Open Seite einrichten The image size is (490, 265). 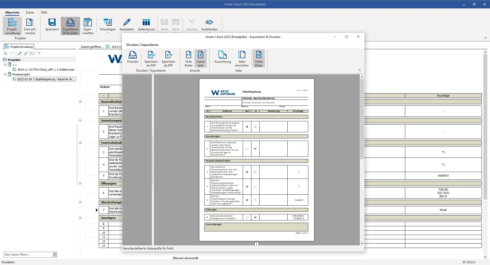point(242,58)
